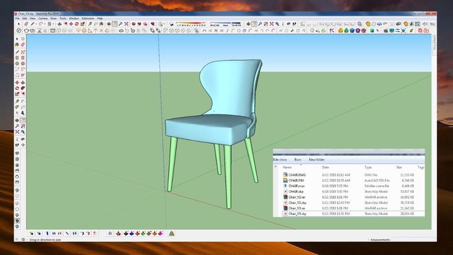This screenshot has width=453, height=255.
Task: Select the red Move tool in top toolbar
Action: click(x=71, y=24)
